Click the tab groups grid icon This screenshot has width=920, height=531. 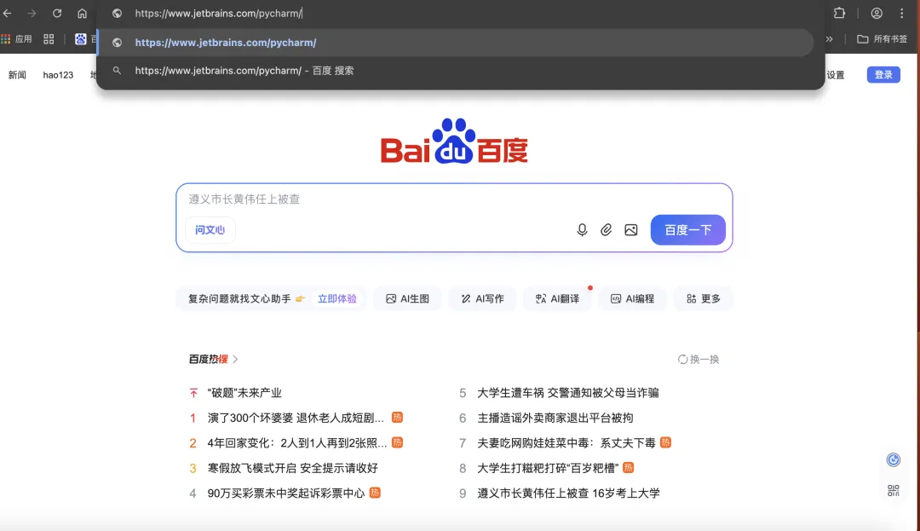[x=49, y=38]
